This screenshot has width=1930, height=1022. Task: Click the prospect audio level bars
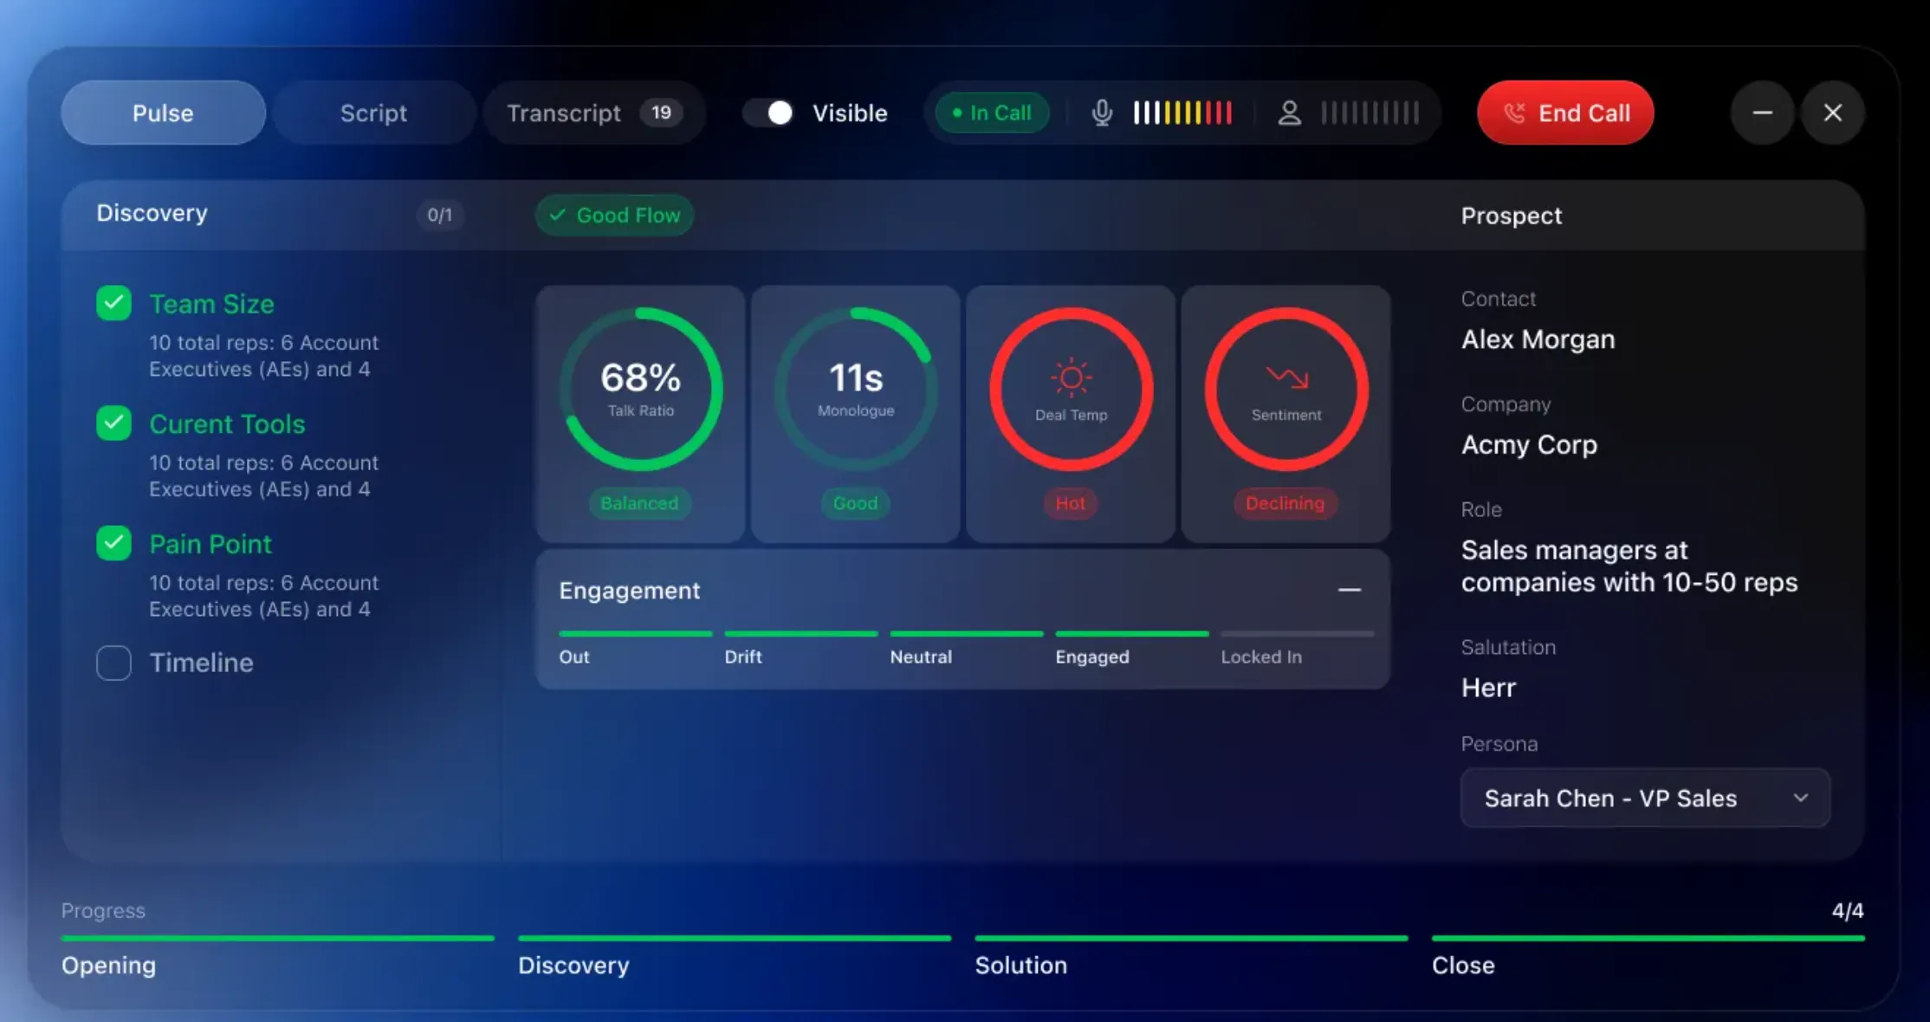pos(1370,113)
